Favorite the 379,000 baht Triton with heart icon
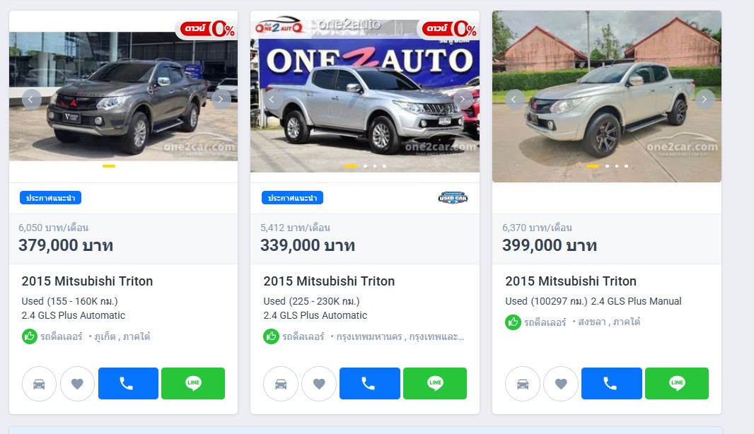 click(77, 384)
